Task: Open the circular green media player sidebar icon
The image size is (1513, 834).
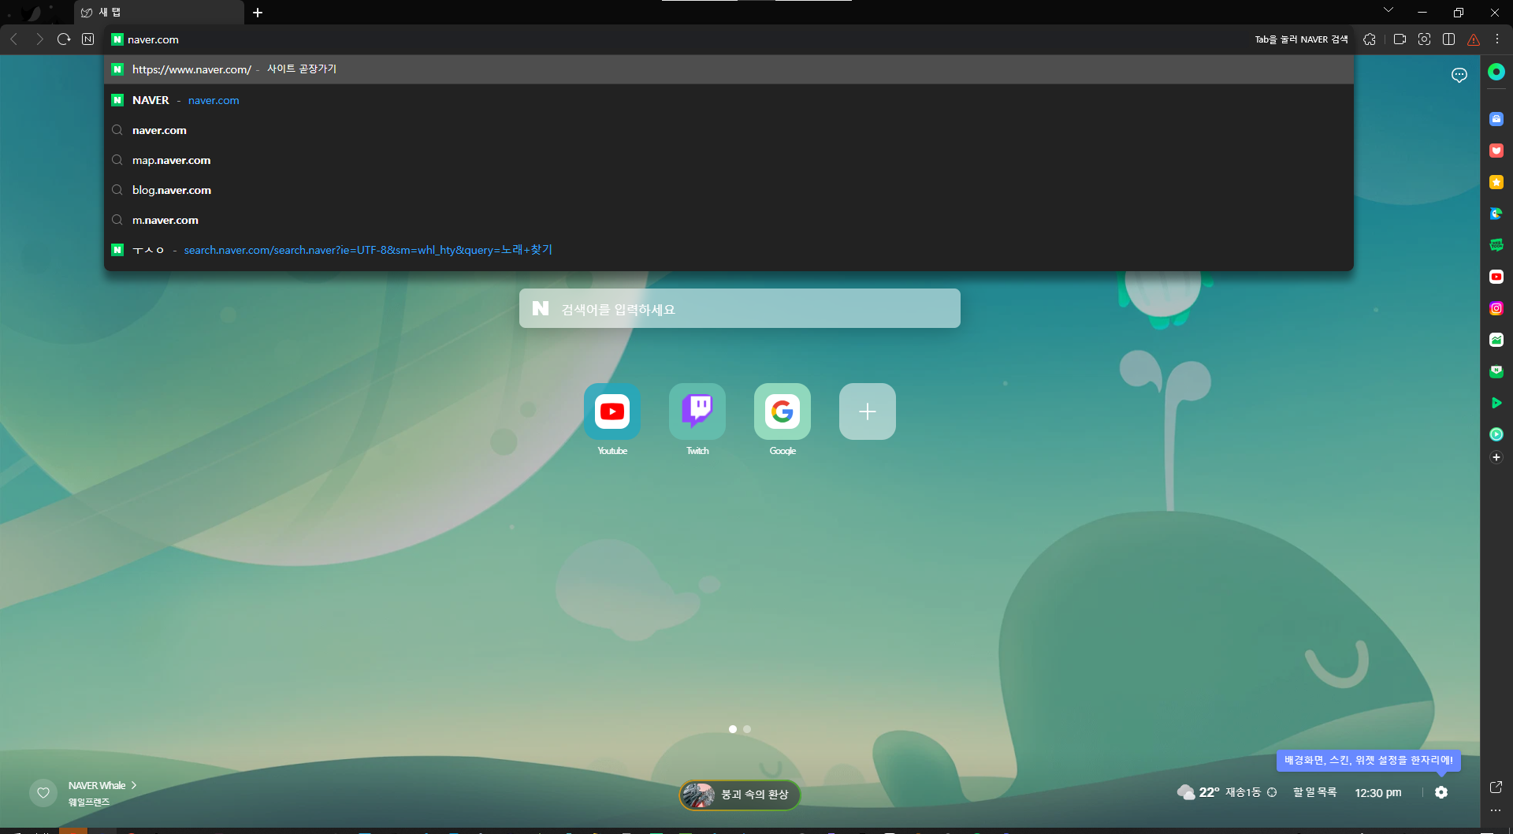Action: click(1496, 434)
